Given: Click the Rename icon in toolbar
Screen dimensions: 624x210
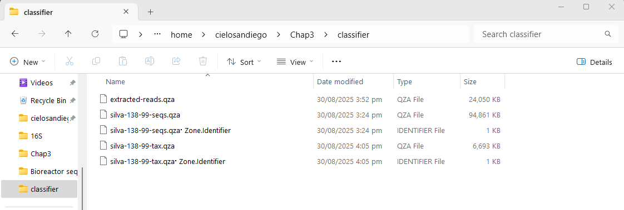Looking at the screenshot, I should (149, 62).
